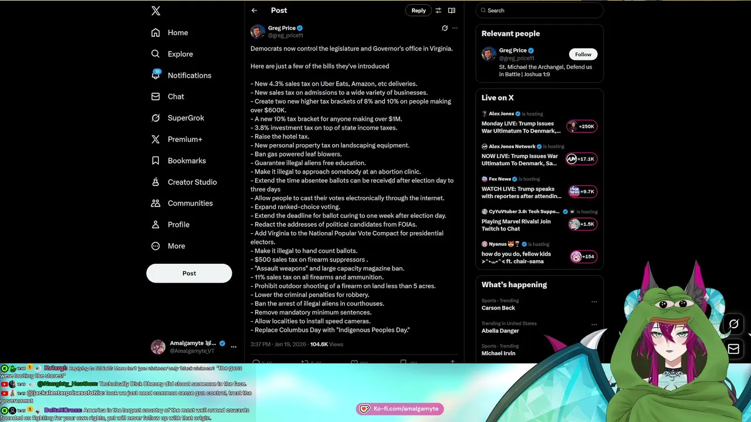This screenshot has height=422, width=751.
Task: Open the Michael Irvin trend
Action: click(498, 353)
